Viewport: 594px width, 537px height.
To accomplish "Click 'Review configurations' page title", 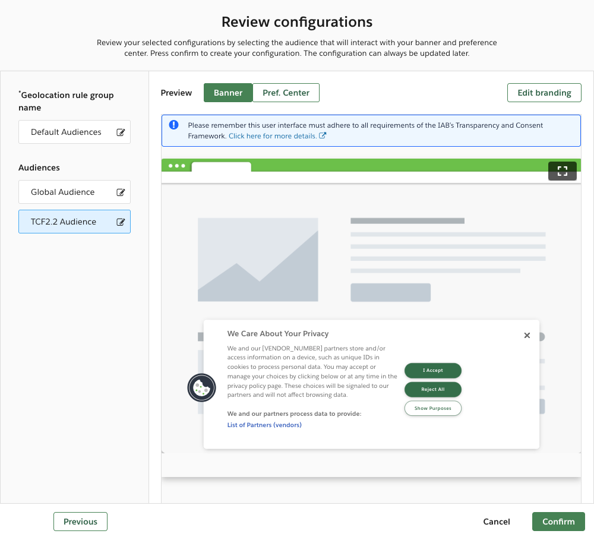I will tap(297, 21).
